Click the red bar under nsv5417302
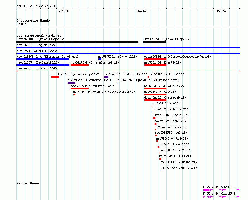 [80, 65]
